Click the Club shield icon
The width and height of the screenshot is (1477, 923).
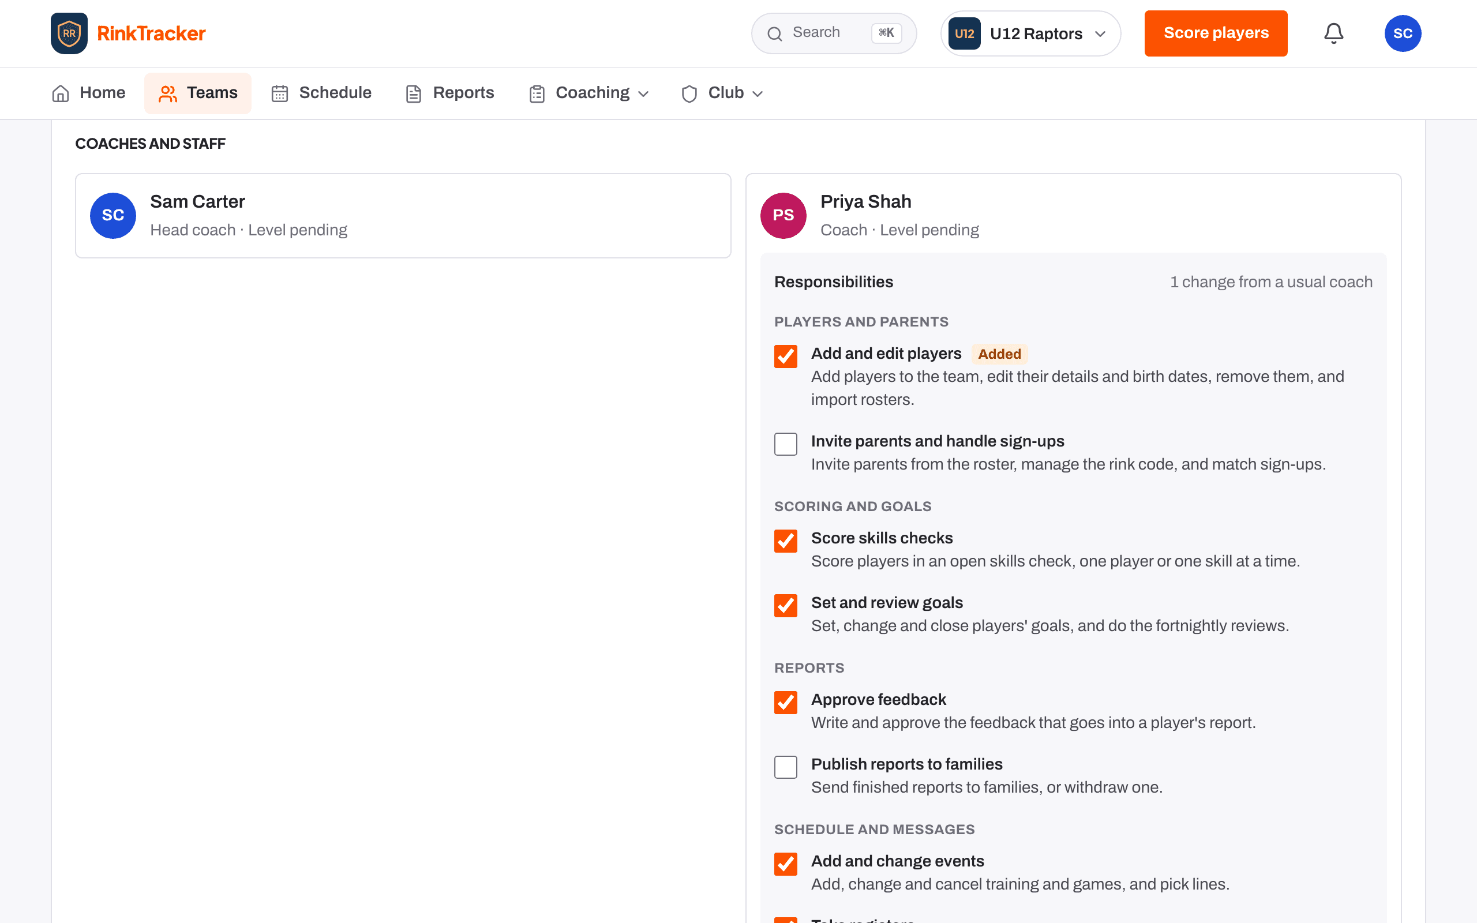pyautogui.click(x=689, y=93)
